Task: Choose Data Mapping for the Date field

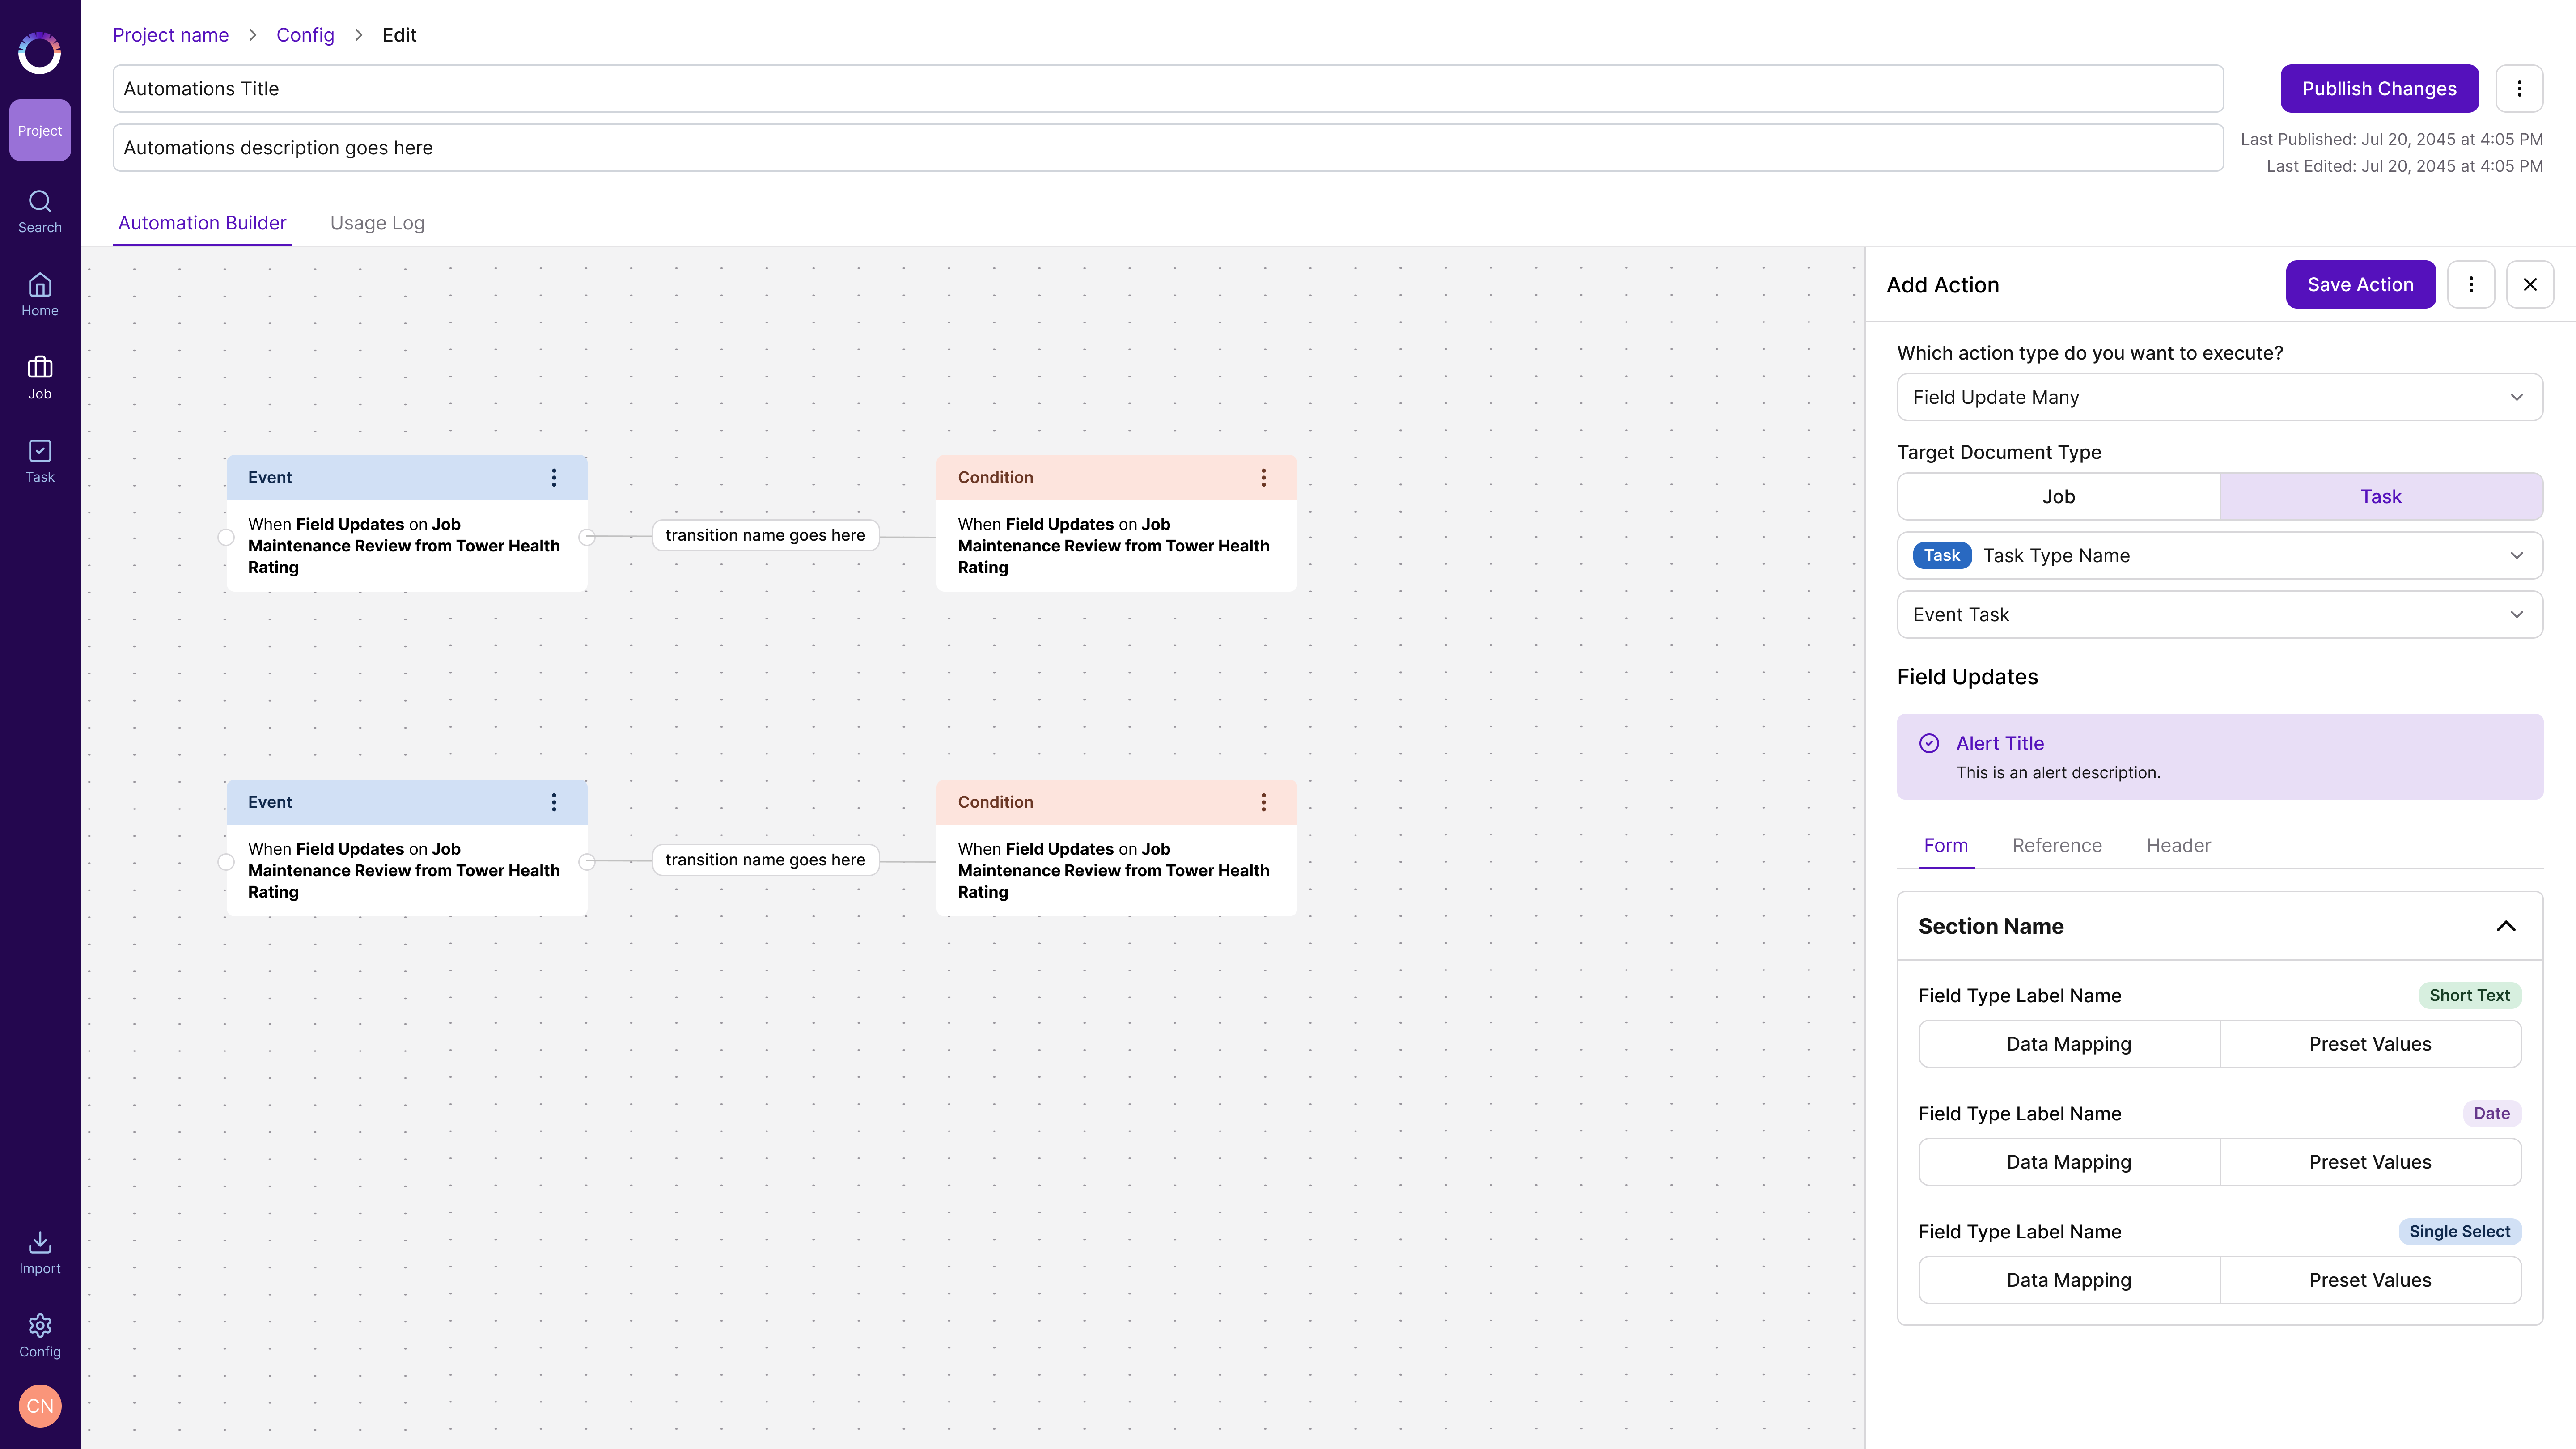Action: pyautogui.click(x=2069, y=1162)
